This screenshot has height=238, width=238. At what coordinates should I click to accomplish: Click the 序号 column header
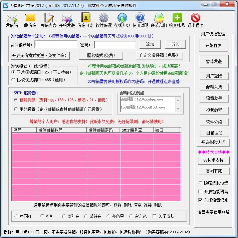click(24, 131)
